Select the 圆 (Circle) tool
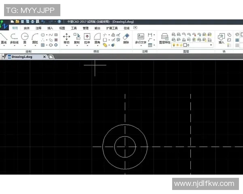The width and height of the screenshot is (243, 194). 25,38
